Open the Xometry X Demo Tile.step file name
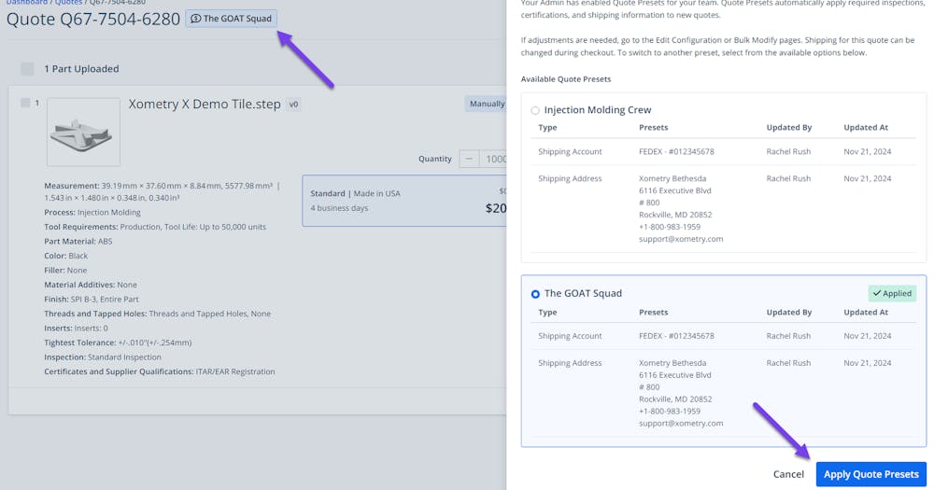 coord(205,105)
